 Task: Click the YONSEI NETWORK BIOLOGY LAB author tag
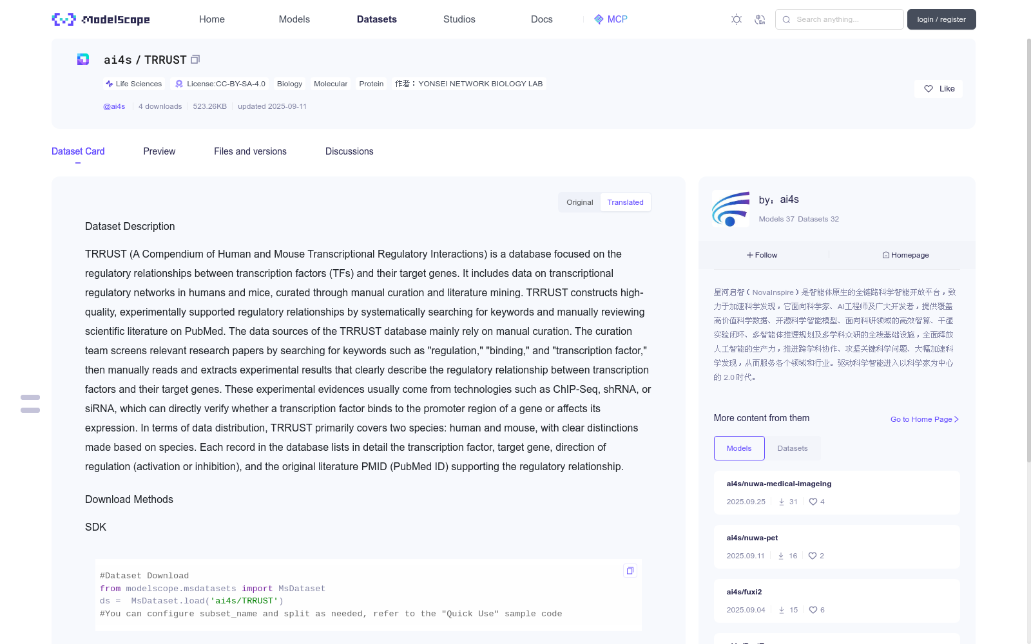click(x=469, y=84)
